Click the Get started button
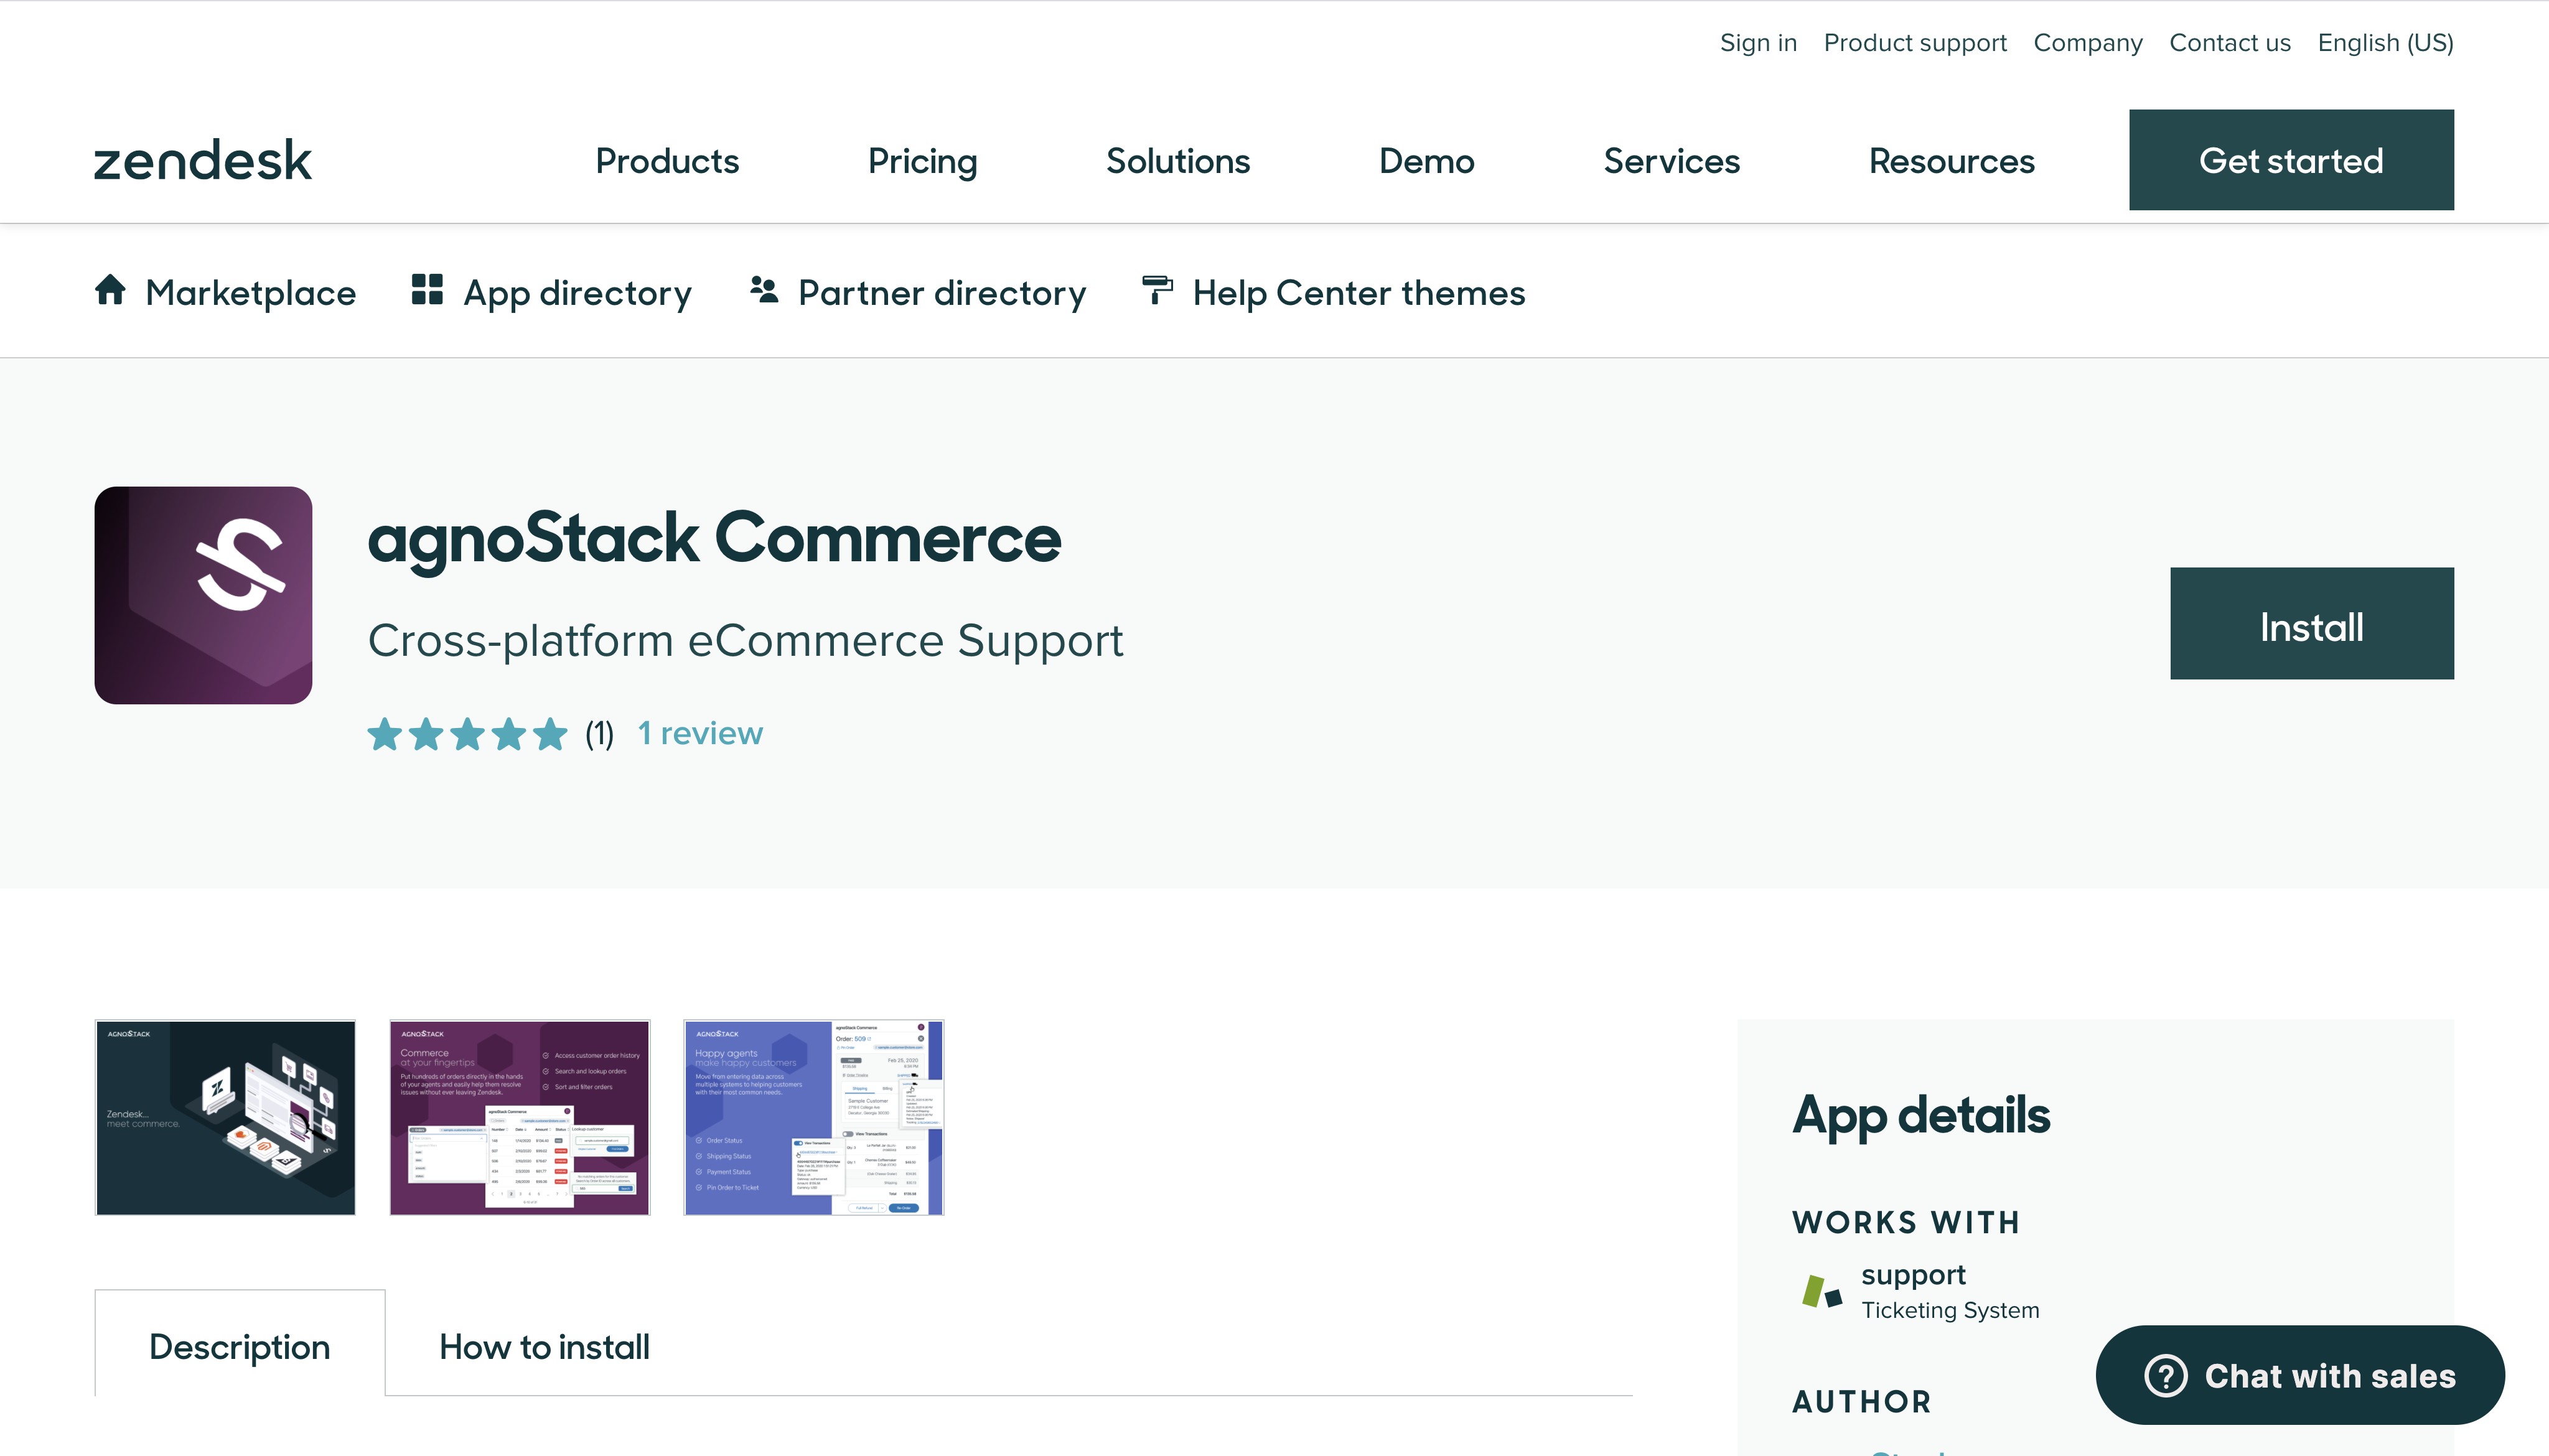 tap(2291, 160)
